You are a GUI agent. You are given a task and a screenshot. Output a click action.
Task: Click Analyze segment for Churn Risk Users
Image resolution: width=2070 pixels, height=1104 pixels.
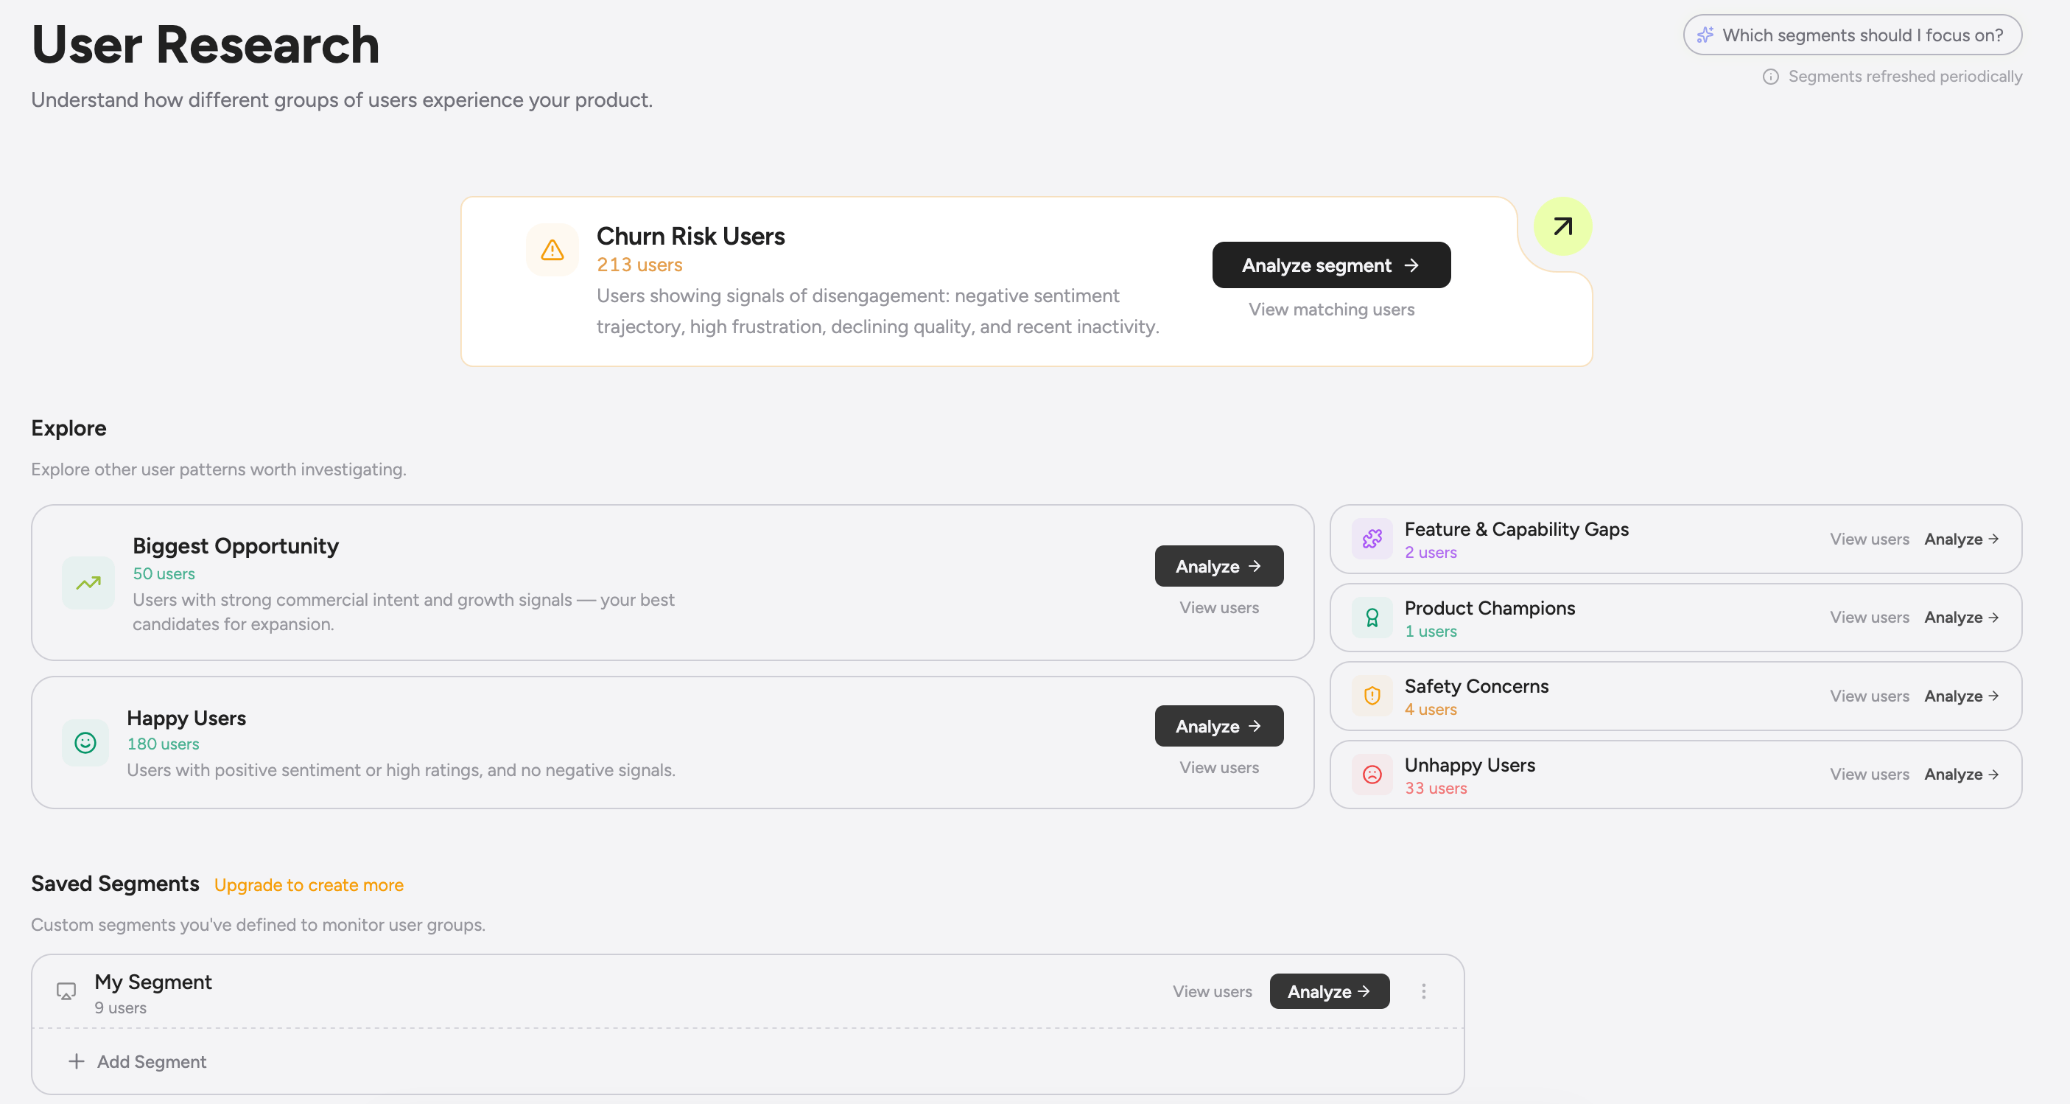click(1330, 265)
